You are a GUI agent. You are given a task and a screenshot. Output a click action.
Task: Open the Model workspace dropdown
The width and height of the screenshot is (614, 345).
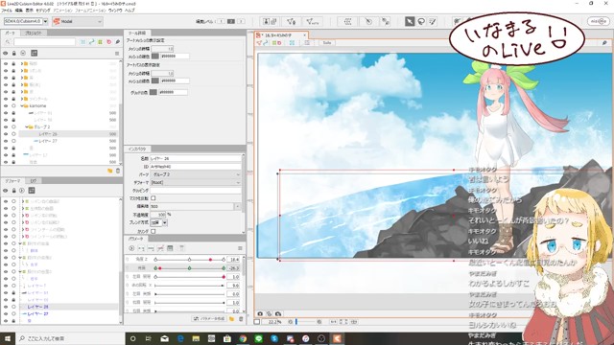(x=78, y=21)
